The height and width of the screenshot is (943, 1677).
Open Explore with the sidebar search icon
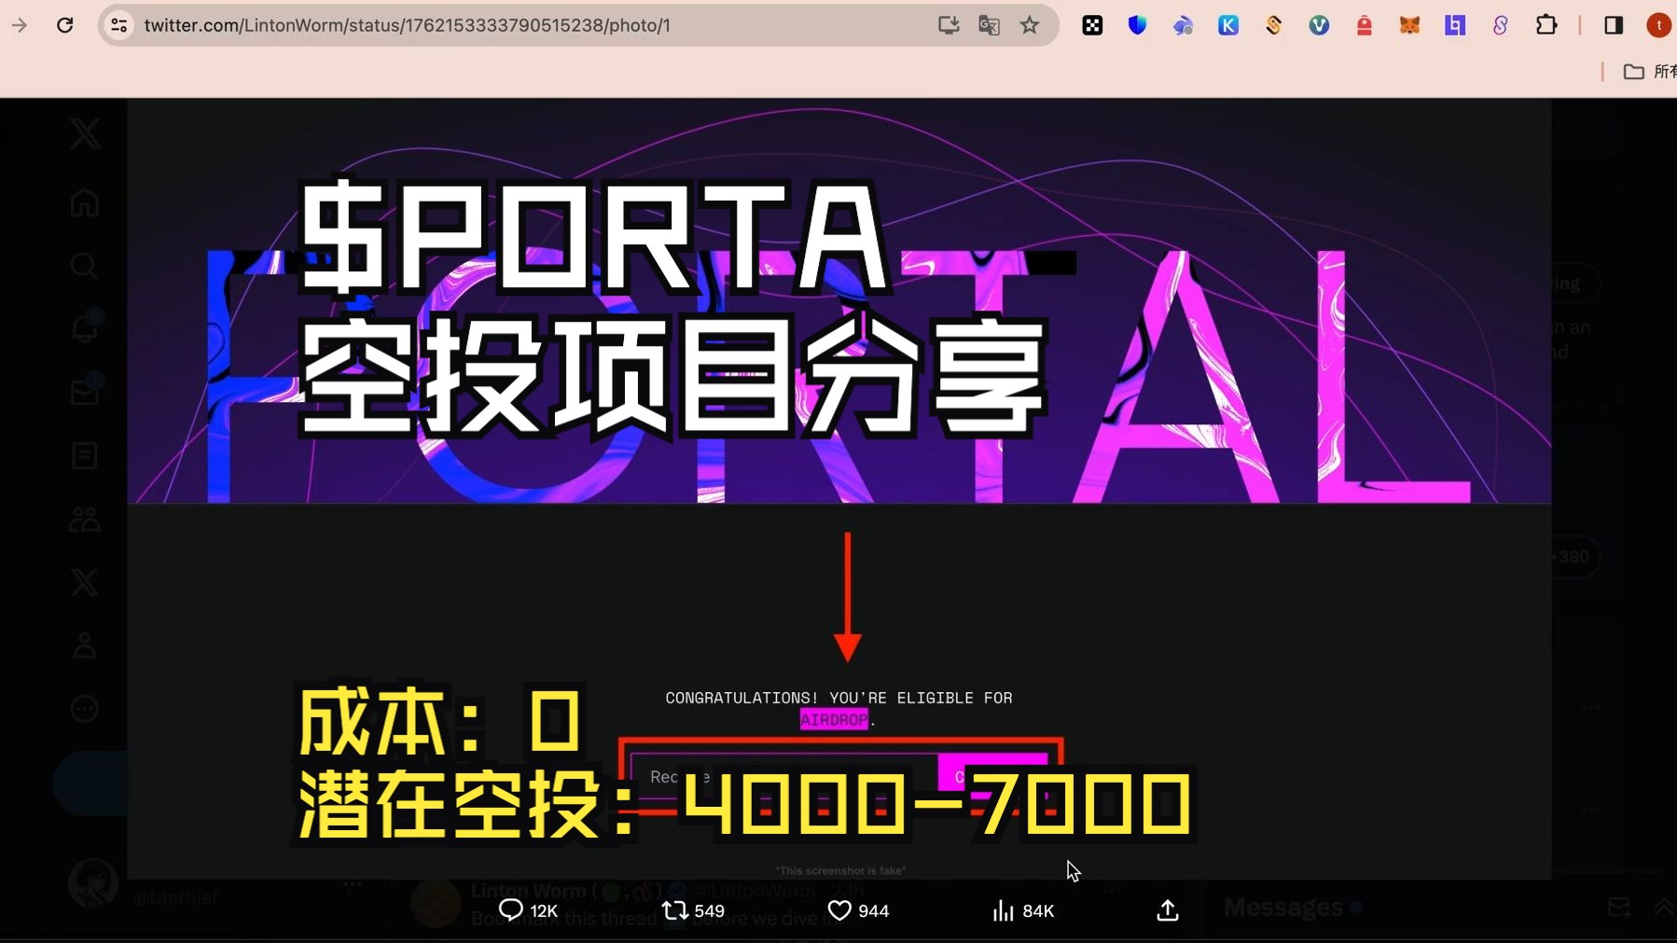coord(85,266)
